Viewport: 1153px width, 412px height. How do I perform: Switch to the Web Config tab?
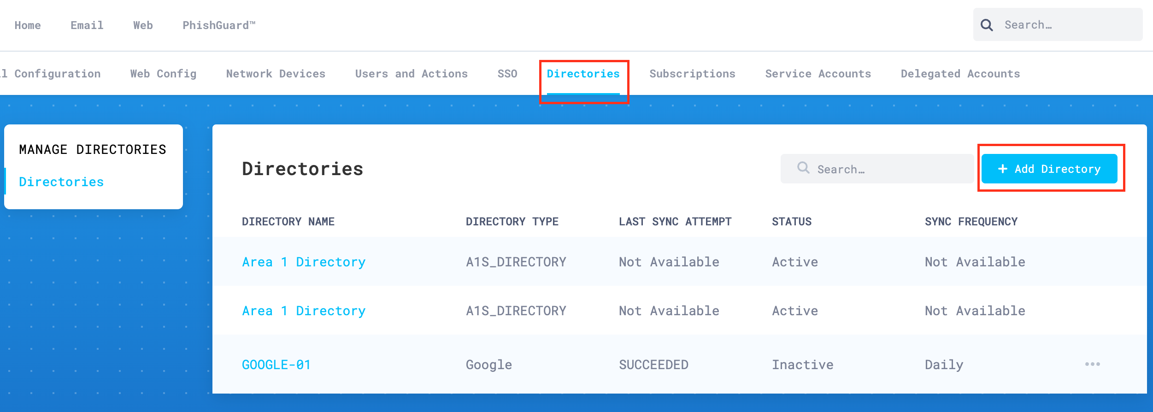click(x=163, y=74)
